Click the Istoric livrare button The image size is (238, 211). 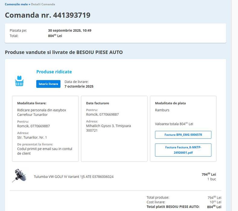click(48, 84)
